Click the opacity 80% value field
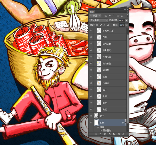The image size is (156, 145). [x=122, y=20]
